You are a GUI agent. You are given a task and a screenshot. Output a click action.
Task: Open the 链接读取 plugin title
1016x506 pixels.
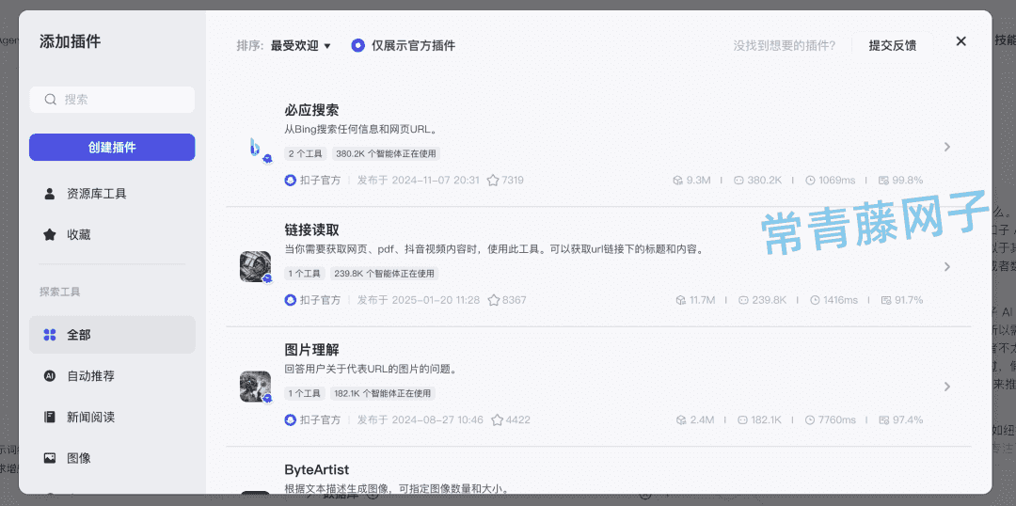pyautogui.click(x=311, y=230)
